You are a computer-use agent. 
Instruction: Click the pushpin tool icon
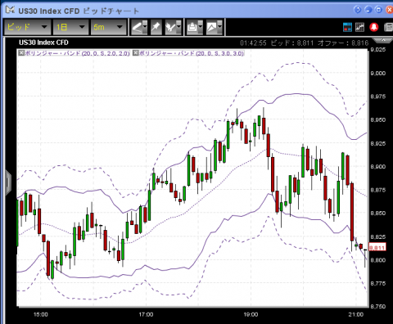(156, 27)
